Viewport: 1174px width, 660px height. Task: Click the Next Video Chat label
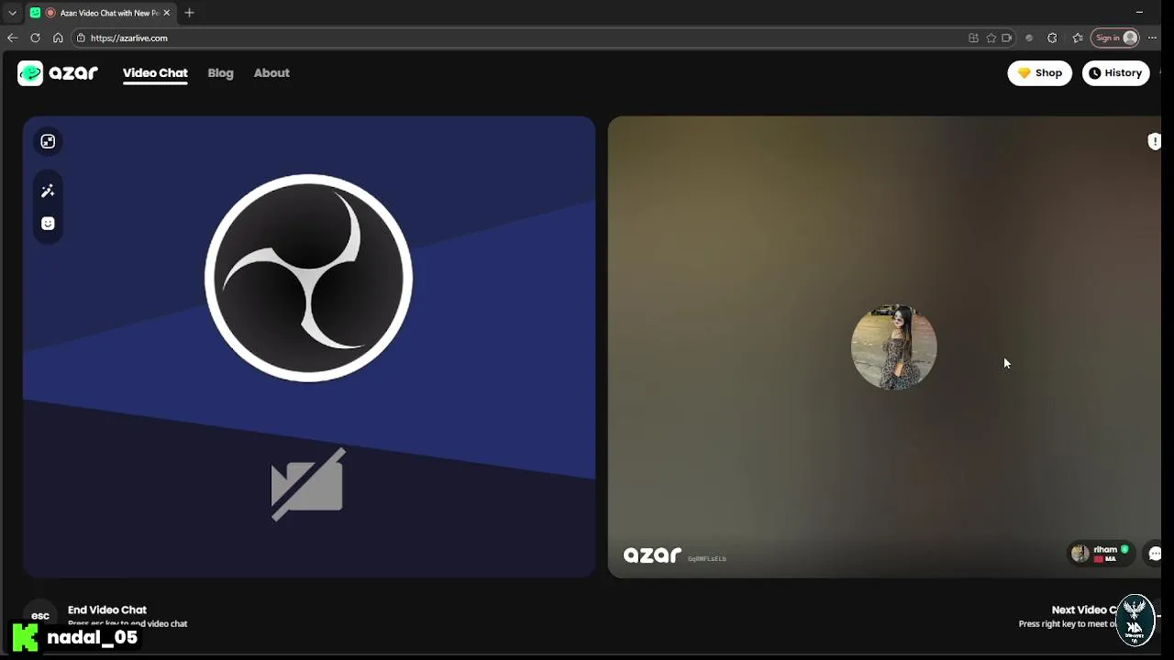[x=1084, y=610]
